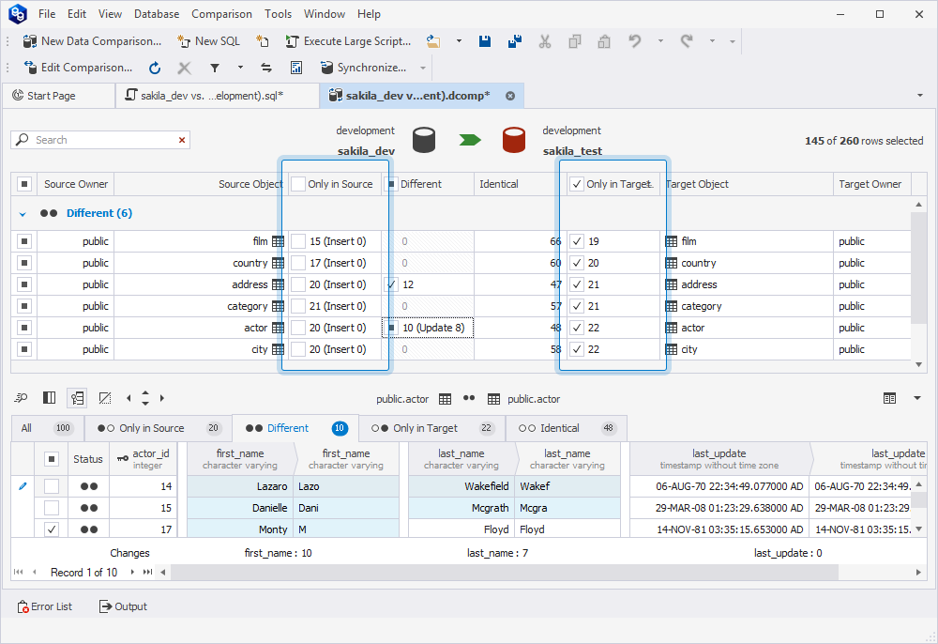Check Only in Source box for film row

coord(298,241)
